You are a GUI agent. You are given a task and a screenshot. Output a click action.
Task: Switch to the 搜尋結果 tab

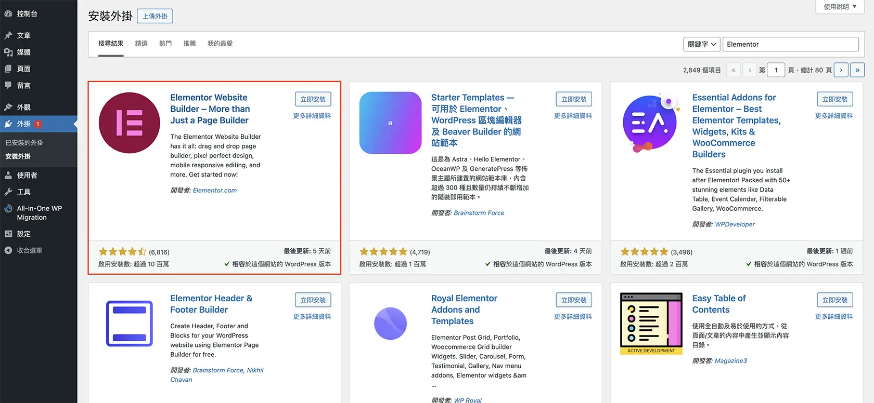click(x=111, y=44)
